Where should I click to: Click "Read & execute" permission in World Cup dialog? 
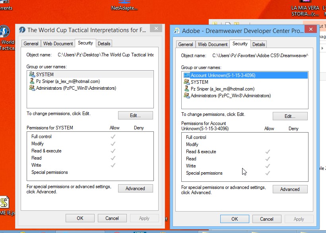47,151
